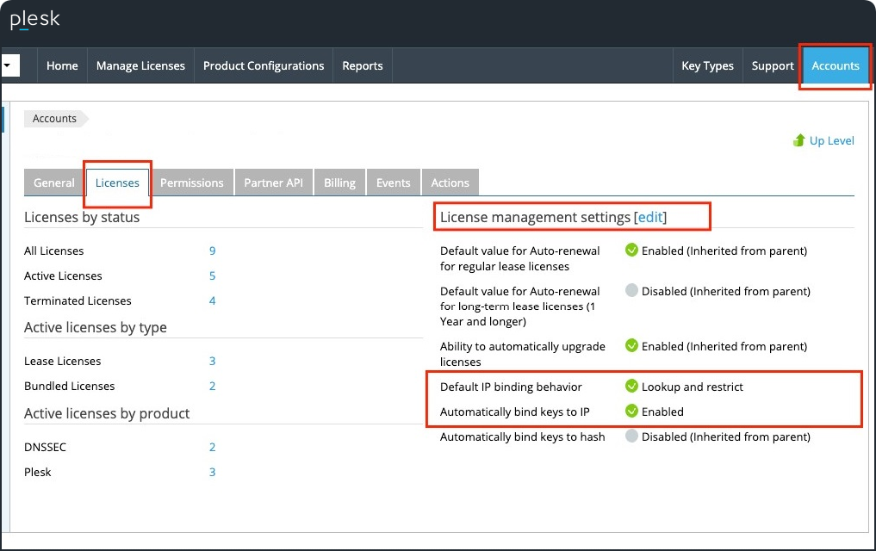Click grey status icon for long-term lease Auto-renewal
Screen dimensions: 876x551
pos(631,291)
